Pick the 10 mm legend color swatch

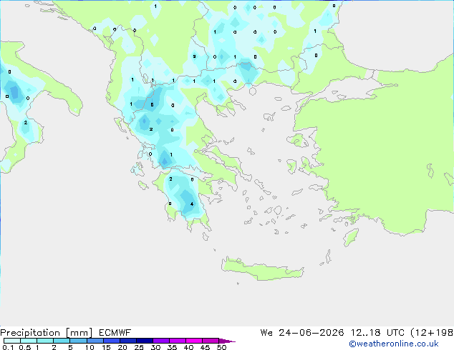coord(95,341)
